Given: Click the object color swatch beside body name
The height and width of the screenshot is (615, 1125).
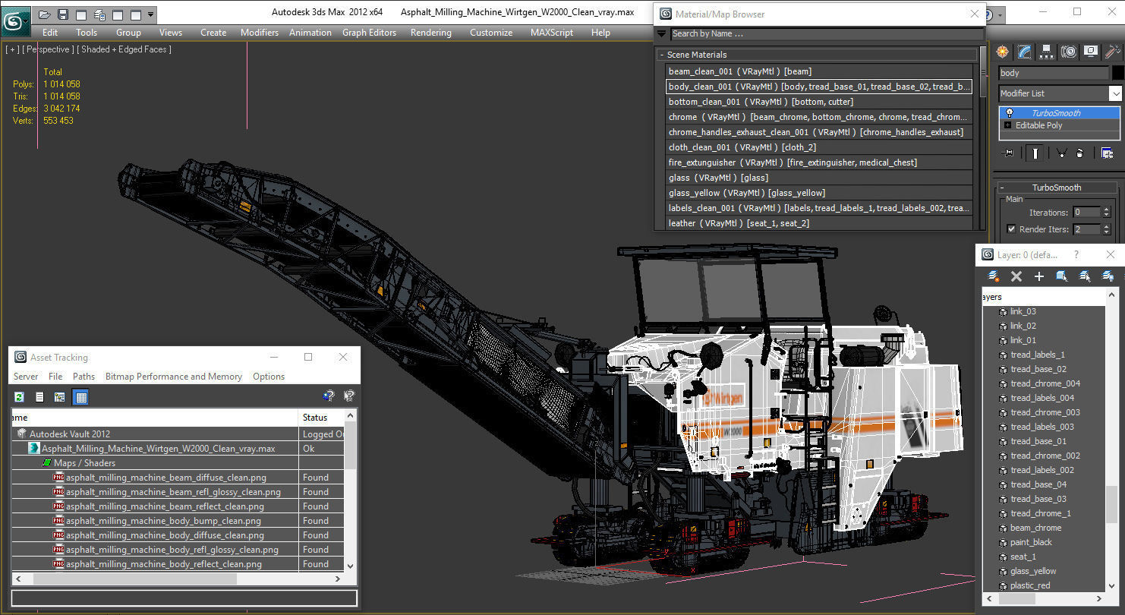Looking at the screenshot, I should pos(1117,73).
